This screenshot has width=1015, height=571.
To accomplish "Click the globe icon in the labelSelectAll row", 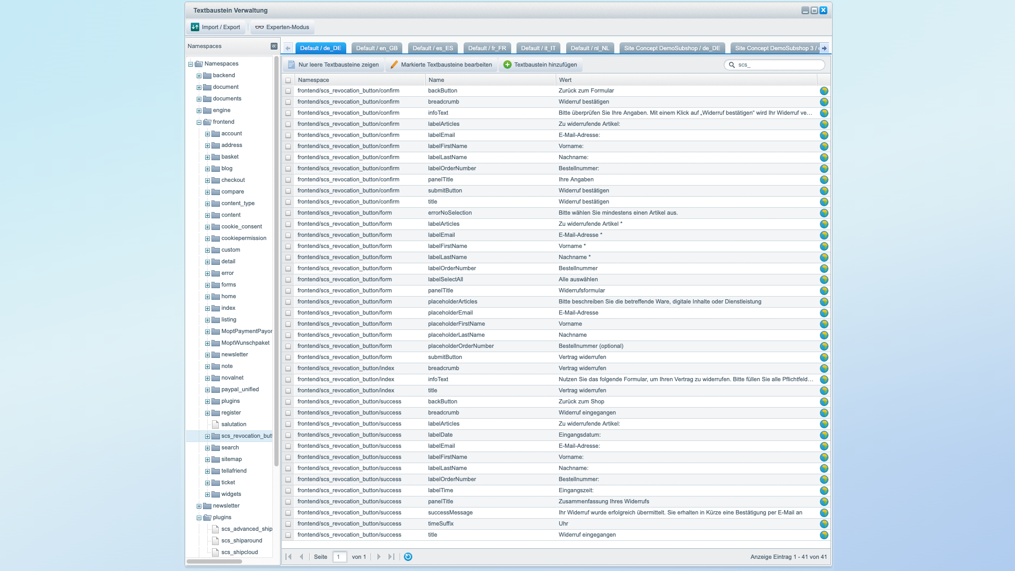I will (824, 280).
